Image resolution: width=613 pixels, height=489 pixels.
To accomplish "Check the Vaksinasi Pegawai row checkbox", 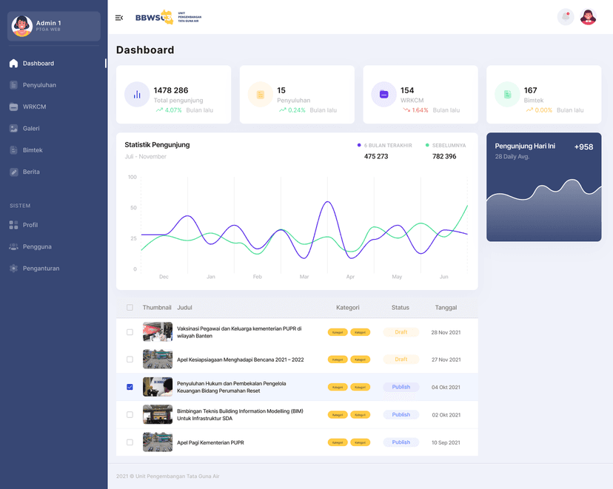I will coord(130,332).
